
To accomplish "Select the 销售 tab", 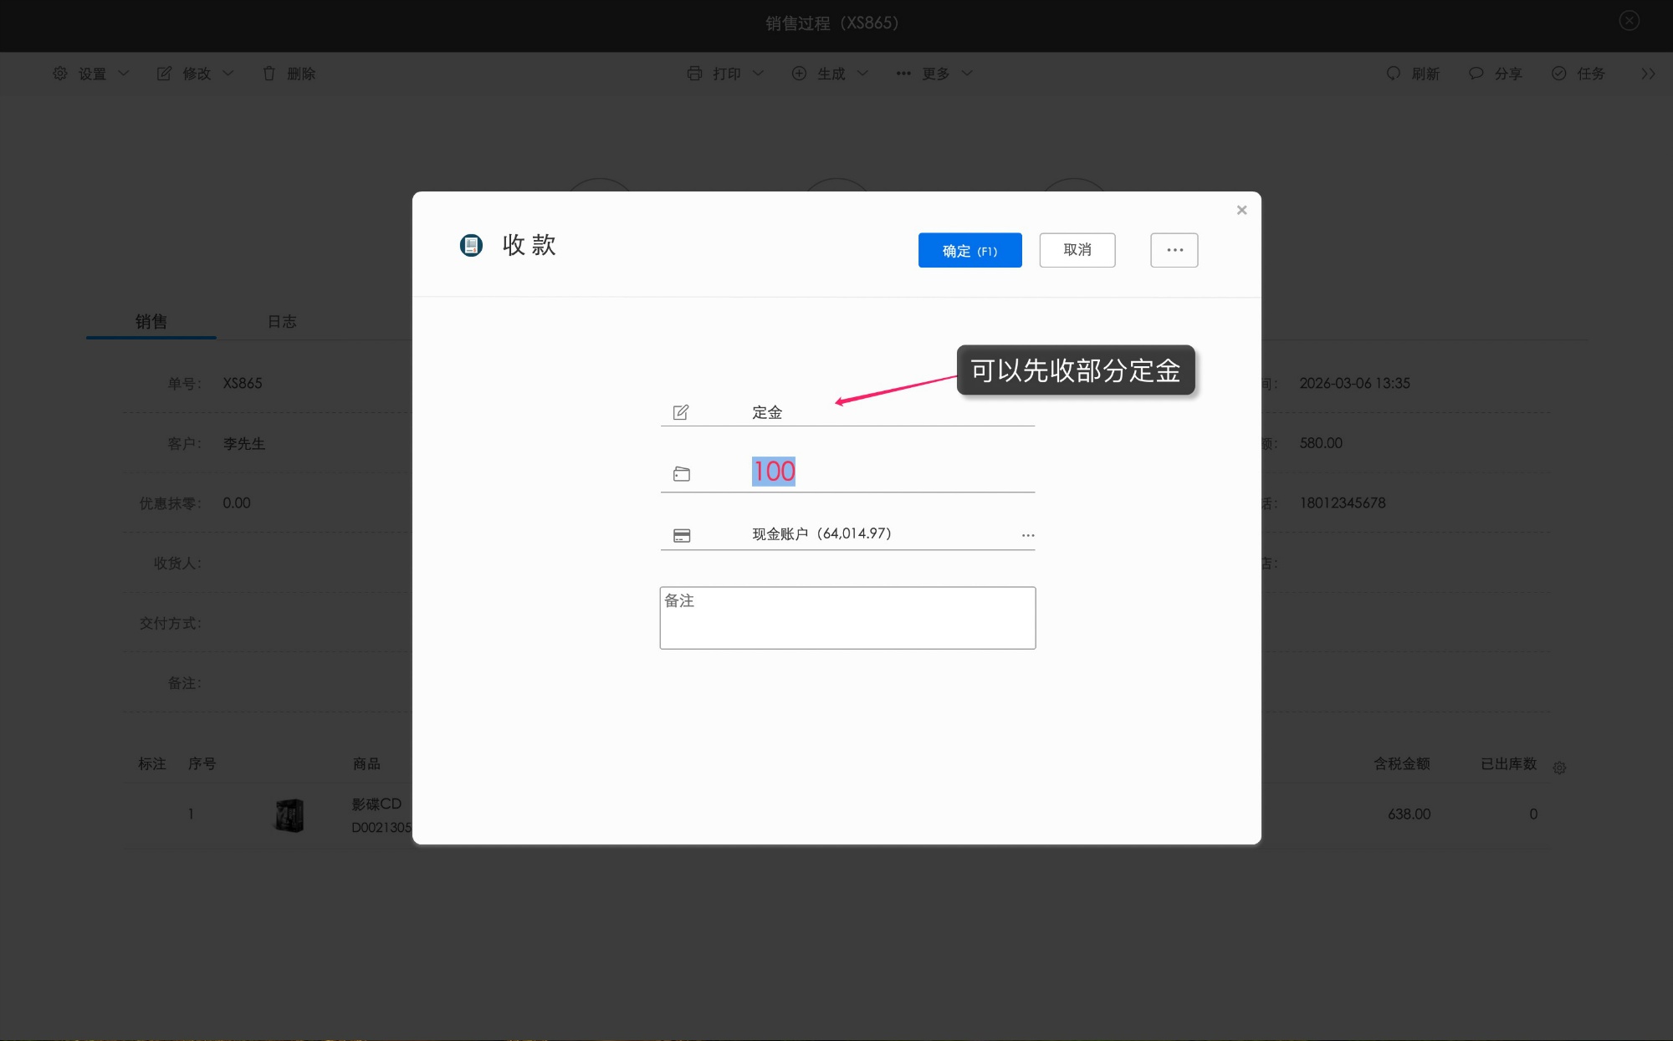I will (151, 321).
